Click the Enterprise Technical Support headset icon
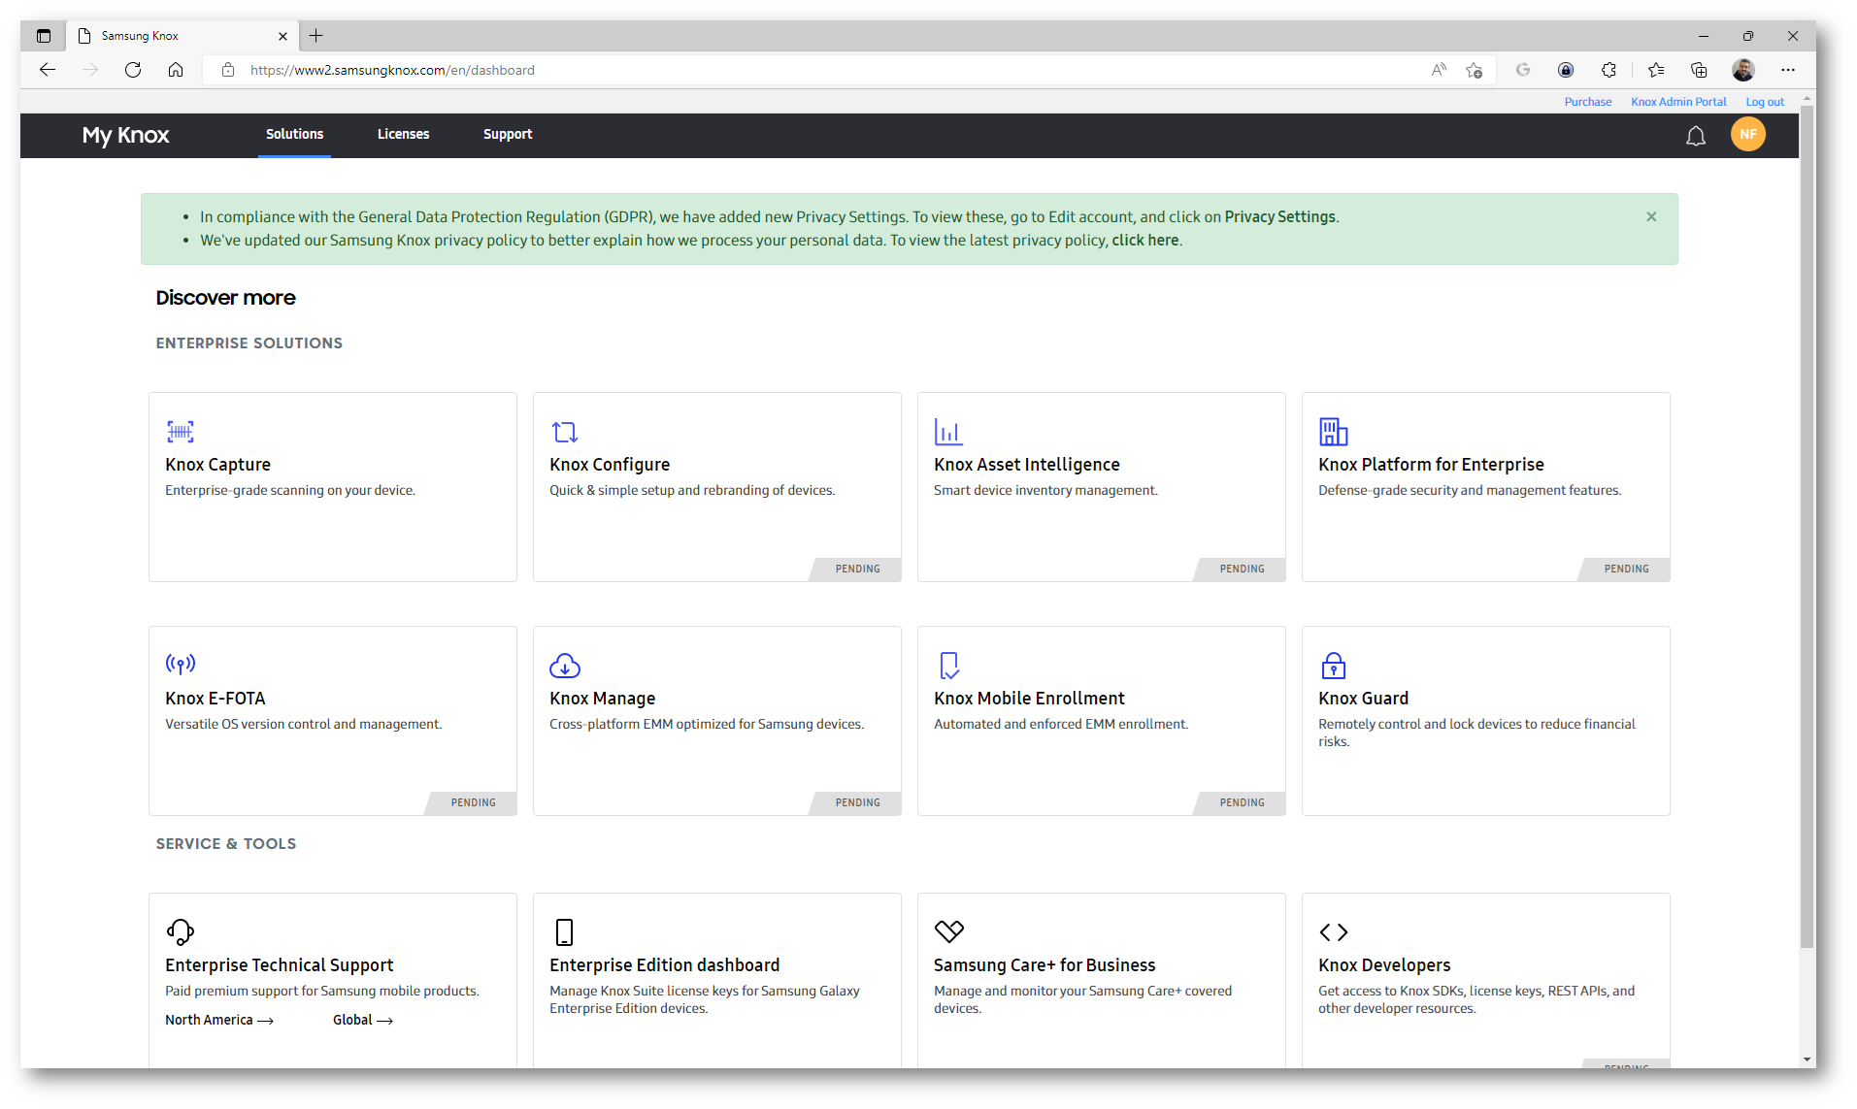1857x1109 pixels. (x=180, y=931)
